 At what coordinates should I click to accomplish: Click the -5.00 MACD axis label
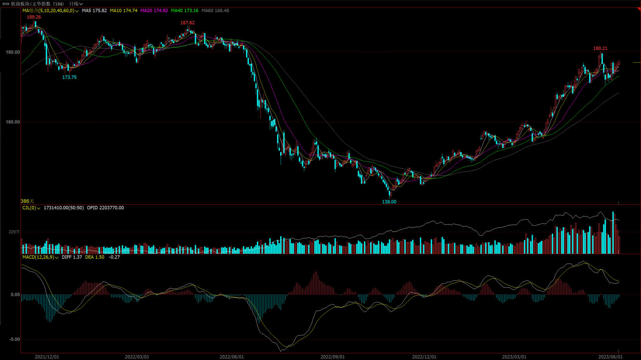[x=15, y=339]
